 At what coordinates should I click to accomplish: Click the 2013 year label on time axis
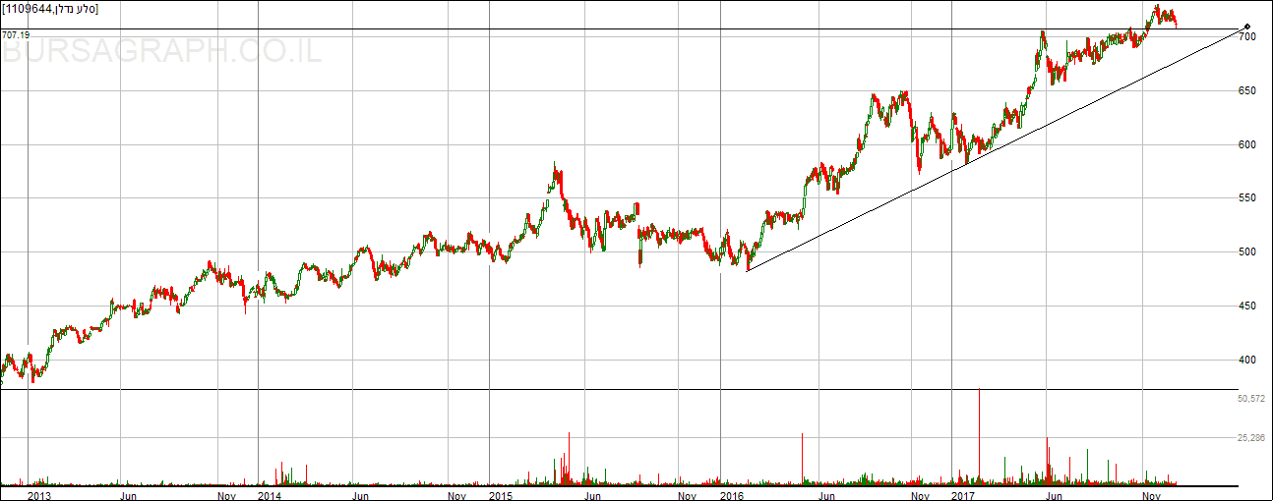[39, 496]
